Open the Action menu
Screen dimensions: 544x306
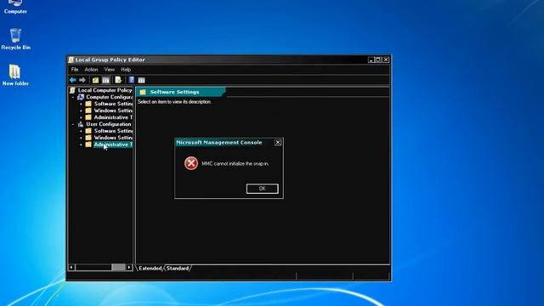tap(91, 70)
